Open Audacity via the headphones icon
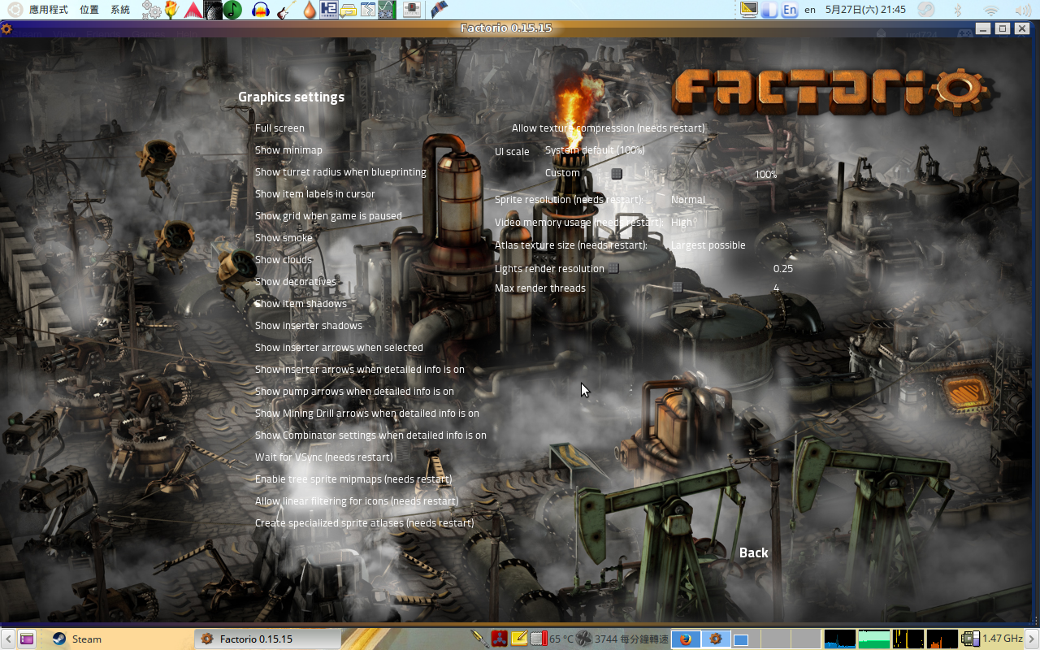Screen dimensions: 1040x650 point(260,10)
